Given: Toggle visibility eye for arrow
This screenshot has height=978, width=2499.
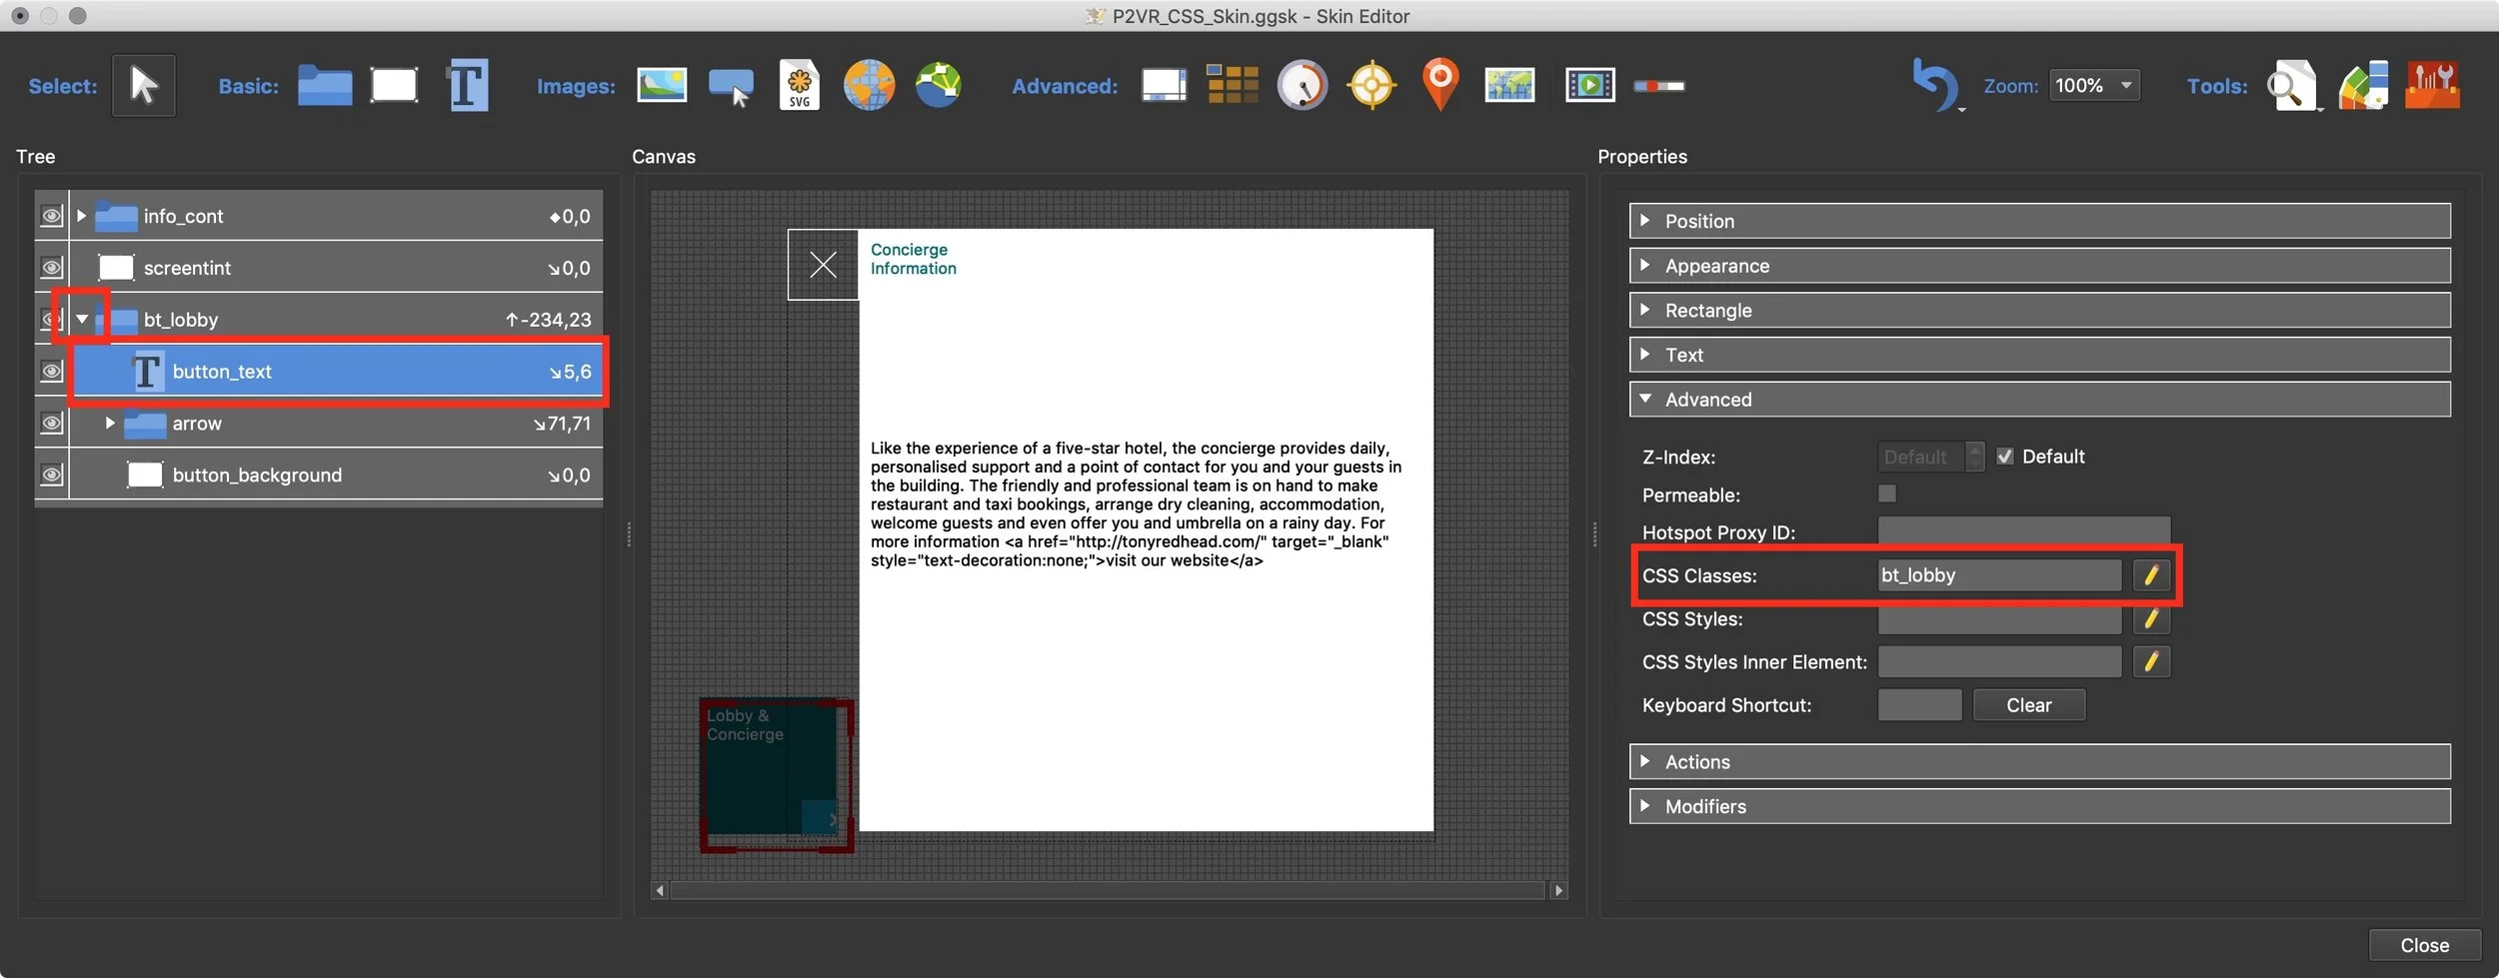Looking at the screenshot, I should click(51, 424).
